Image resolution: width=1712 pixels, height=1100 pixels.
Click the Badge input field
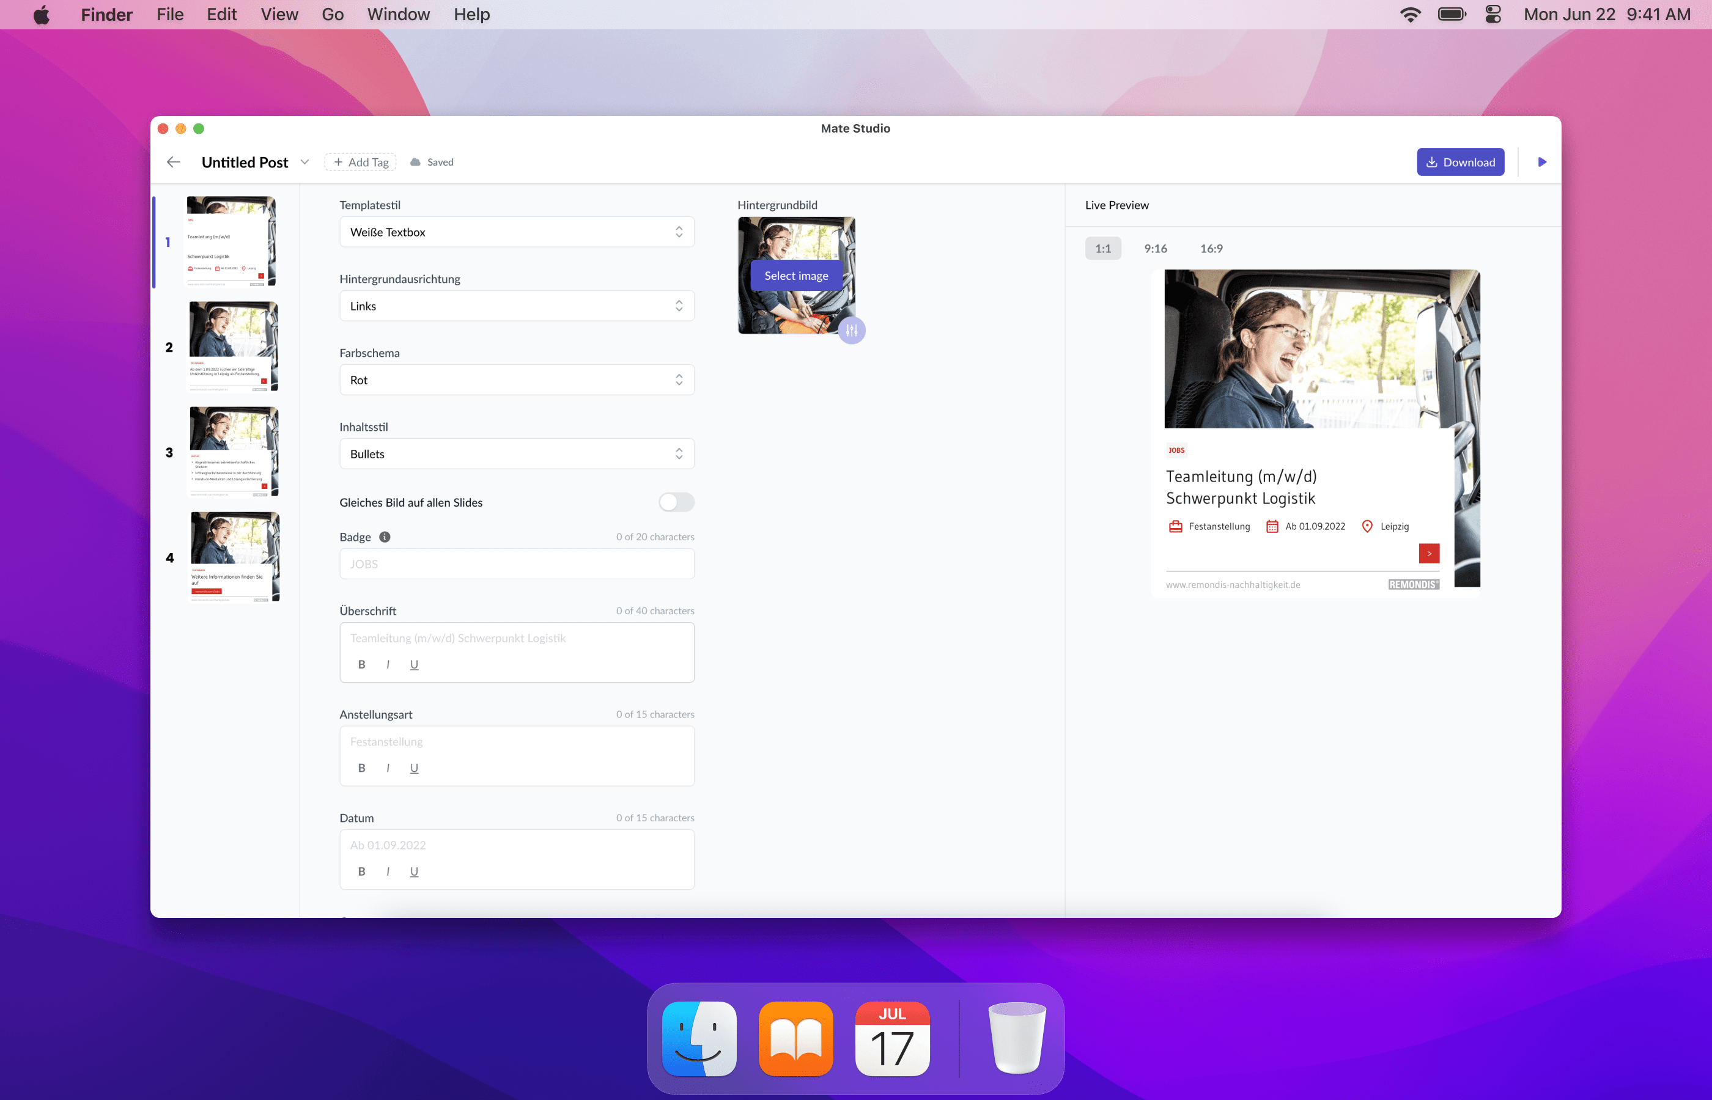tap(517, 564)
